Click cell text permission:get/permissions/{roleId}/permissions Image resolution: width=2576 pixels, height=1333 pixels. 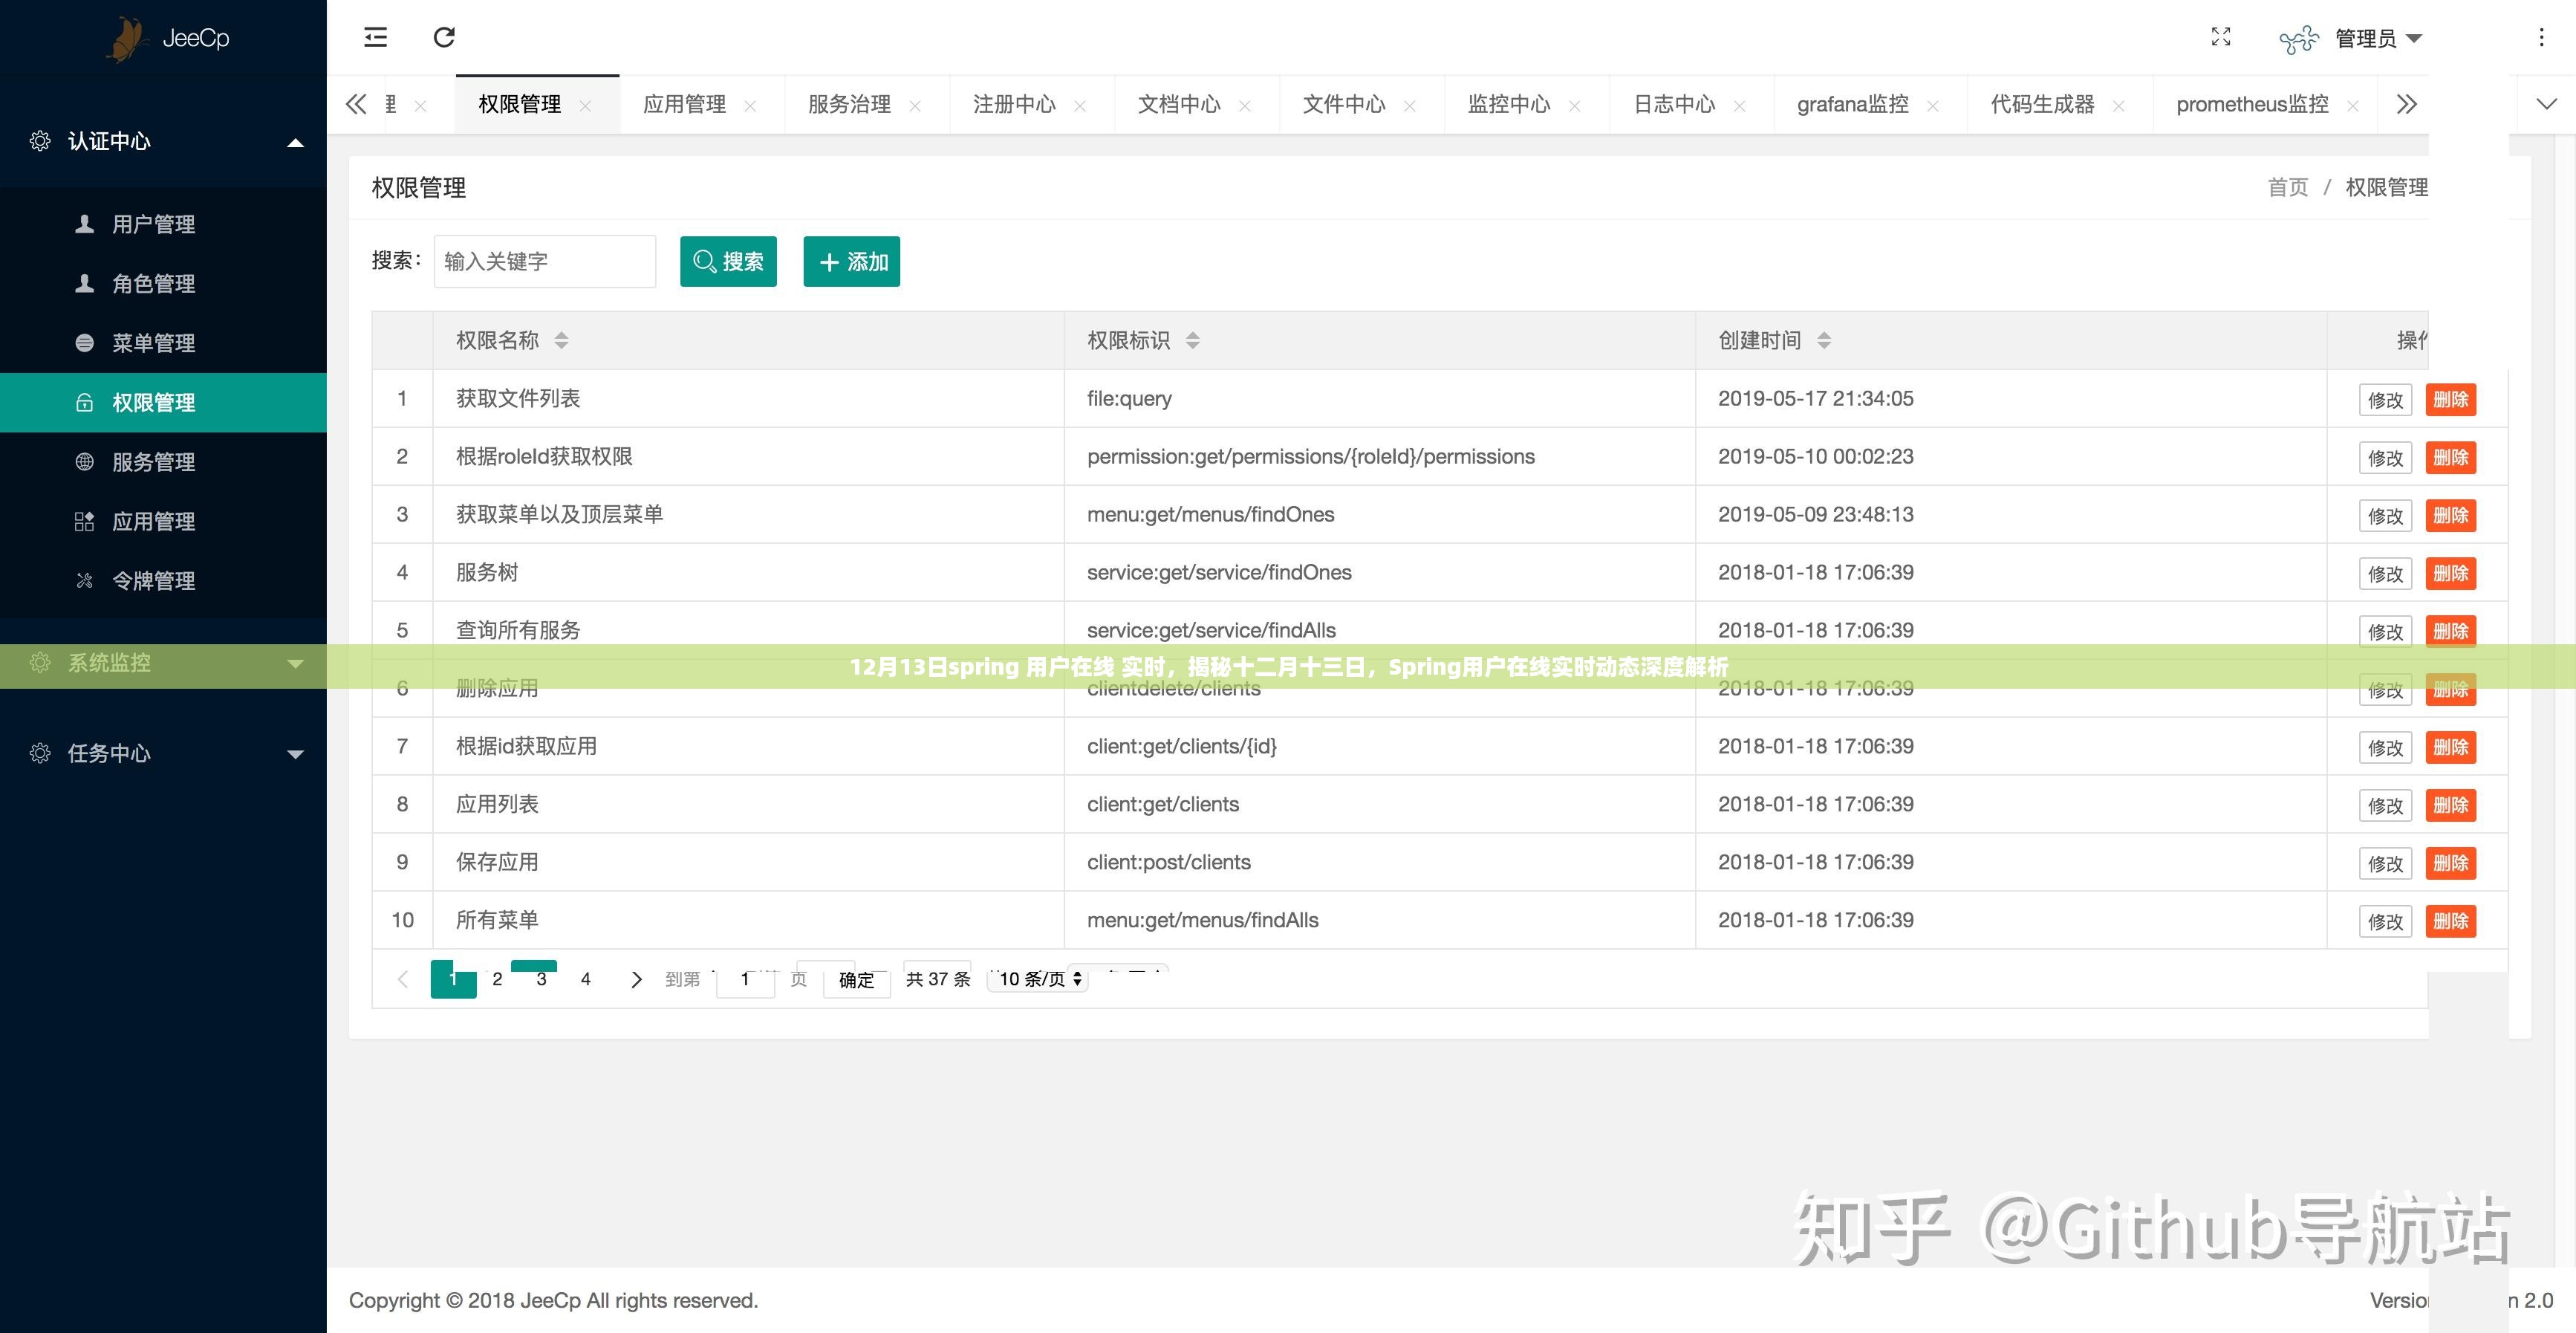tap(1310, 457)
